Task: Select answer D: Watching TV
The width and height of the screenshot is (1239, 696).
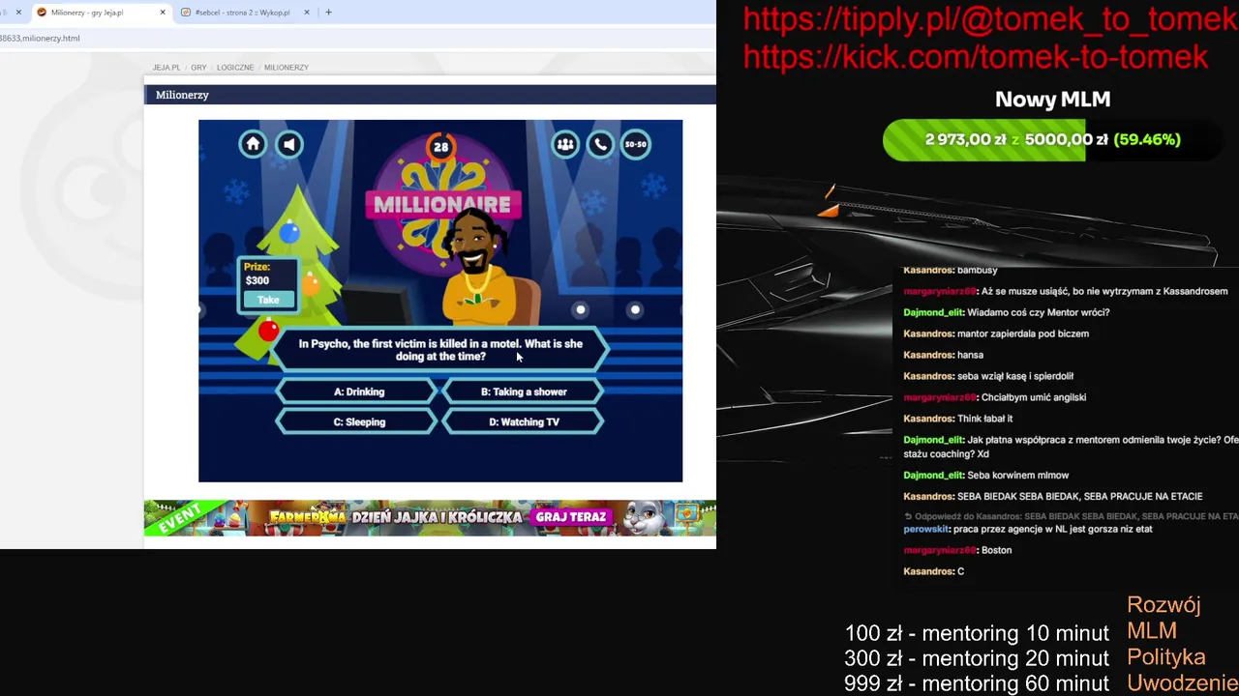Action: [x=524, y=421]
